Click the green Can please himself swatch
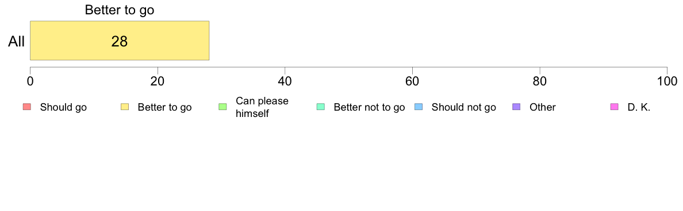The image size is (683, 211). pos(222,107)
